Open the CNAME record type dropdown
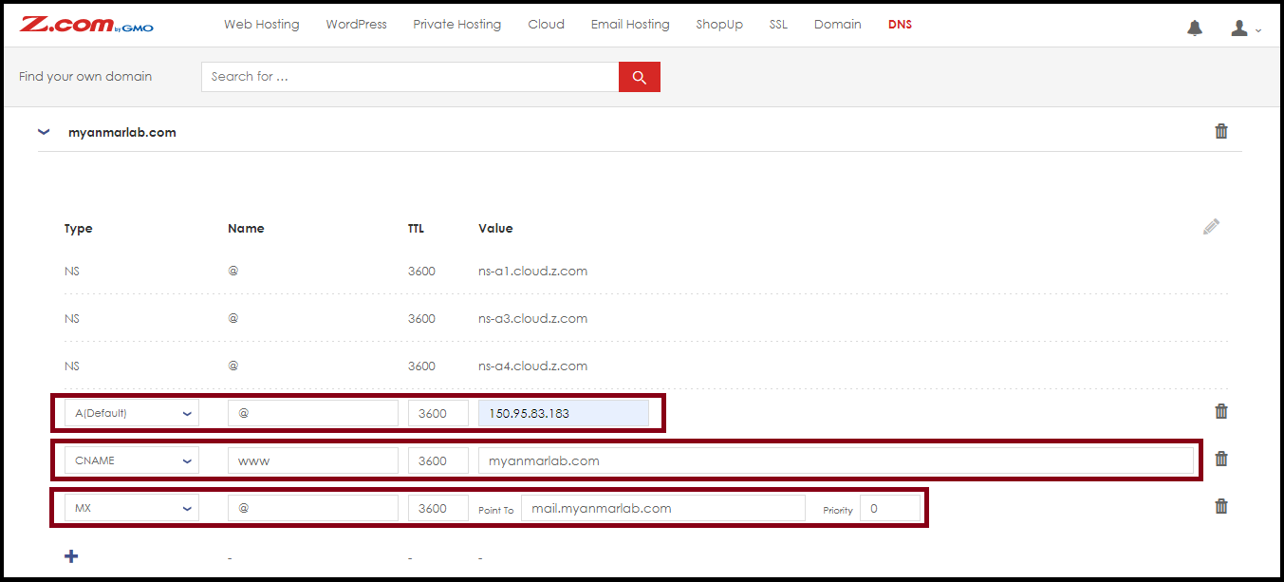Screen dimensions: 1284x582 132,460
